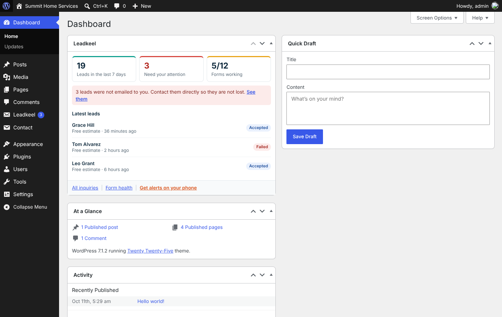Open the Screen Options dropdown
Screen dimensions: 502x317
[437, 18]
